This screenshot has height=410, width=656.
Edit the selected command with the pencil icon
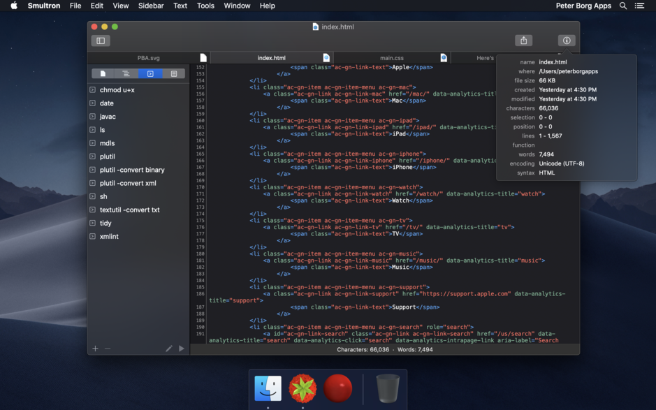pos(168,348)
